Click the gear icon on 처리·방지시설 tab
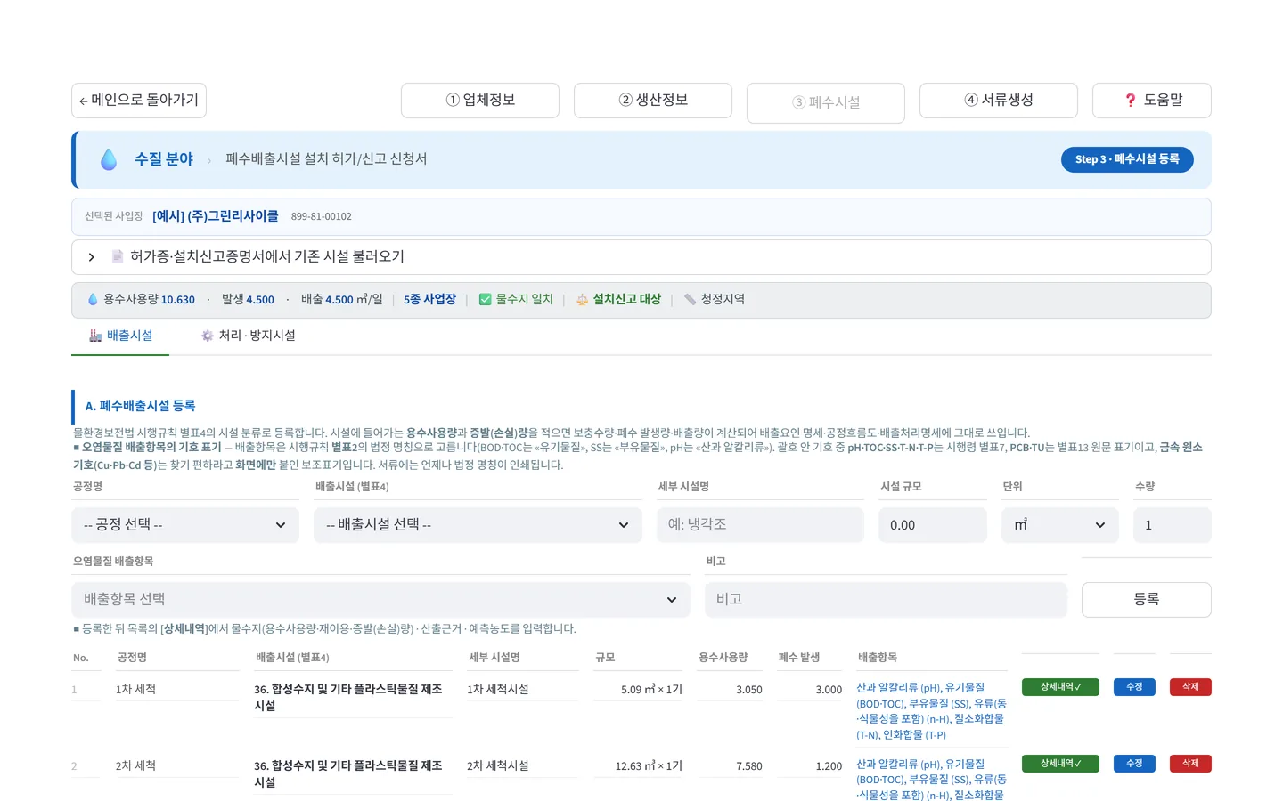 pyautogui.click(x=208, y=336)
